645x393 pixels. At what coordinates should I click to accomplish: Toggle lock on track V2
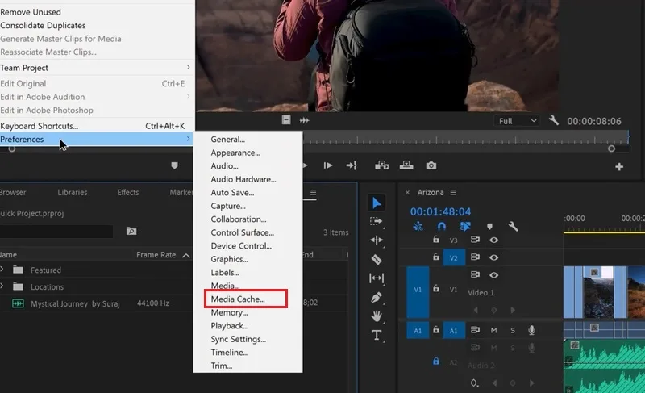coord(436,257)
